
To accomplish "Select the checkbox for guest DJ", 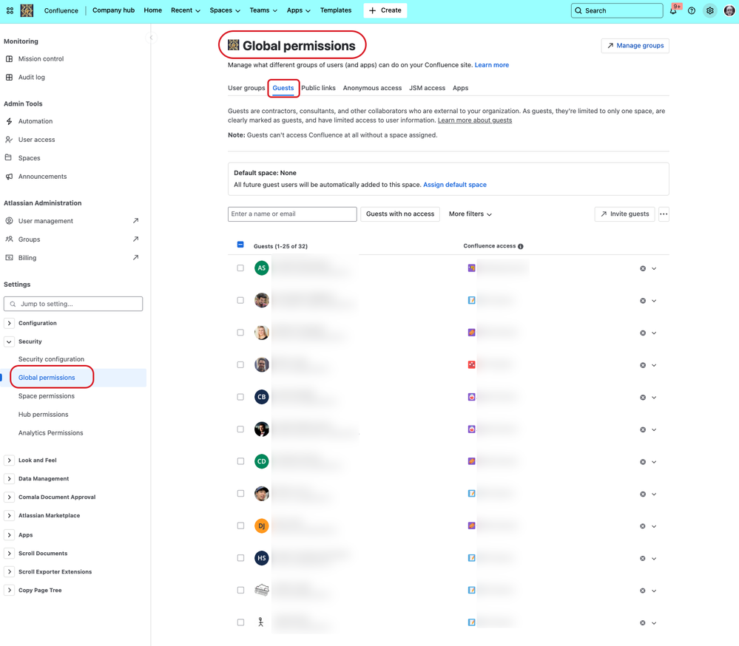I will click(240, 526).
